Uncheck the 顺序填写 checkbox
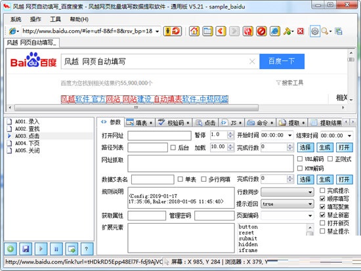361x271 pixels. click(x=322, y=198)
